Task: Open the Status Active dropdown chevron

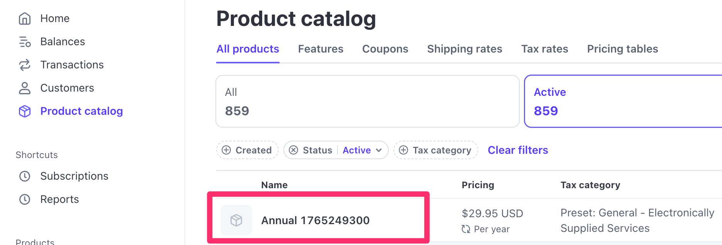Action: tap(379, 150)
